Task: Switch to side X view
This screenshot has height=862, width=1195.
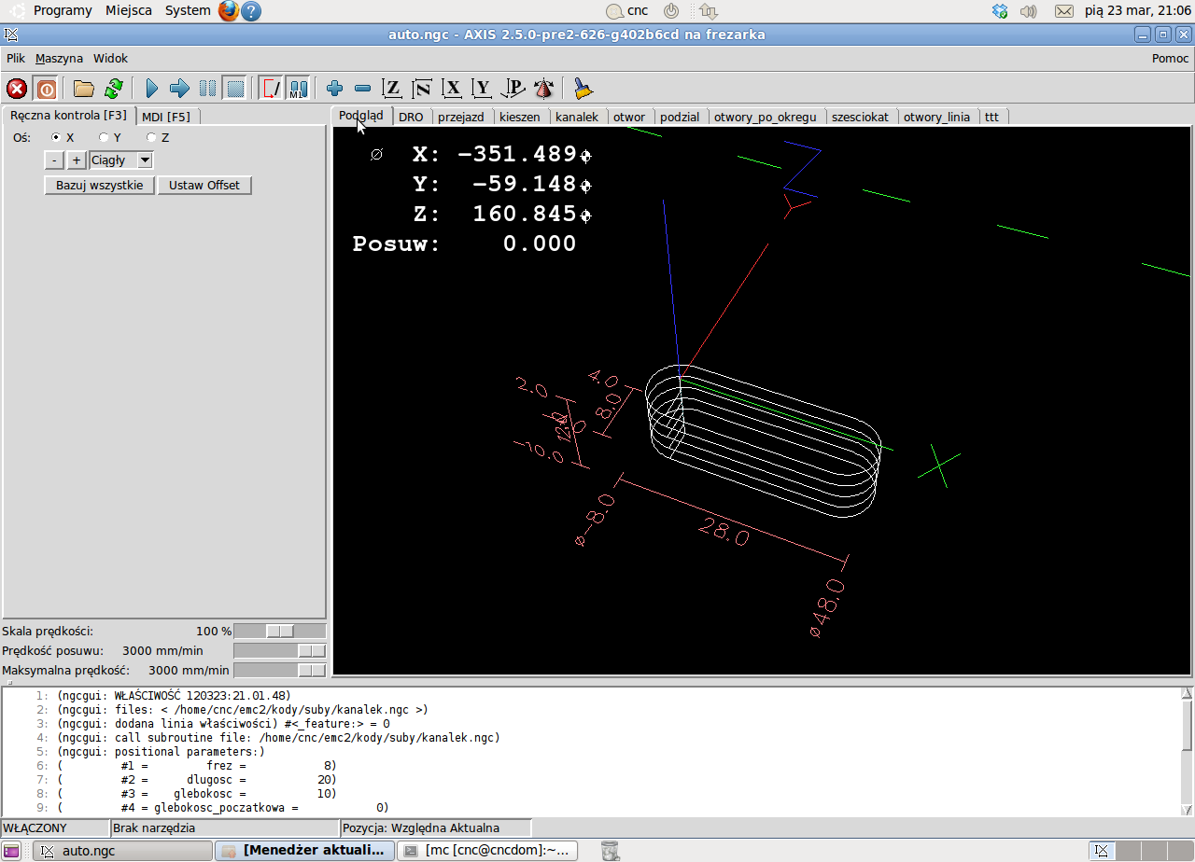Action: pyautogui.click(x=452, y=89)
